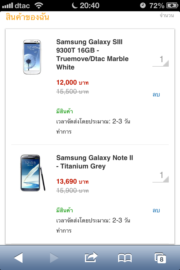Open the Safari share menu

(91, 257)
